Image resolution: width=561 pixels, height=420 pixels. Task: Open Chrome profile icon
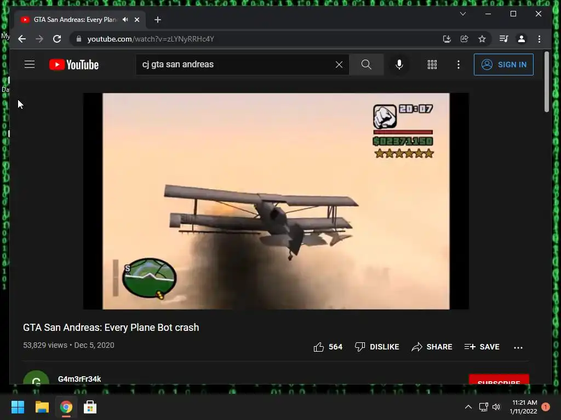tap(522, 39)
